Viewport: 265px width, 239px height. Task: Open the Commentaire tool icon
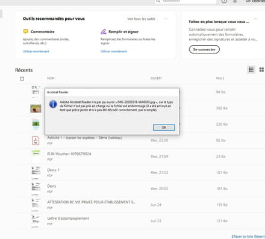26,31
